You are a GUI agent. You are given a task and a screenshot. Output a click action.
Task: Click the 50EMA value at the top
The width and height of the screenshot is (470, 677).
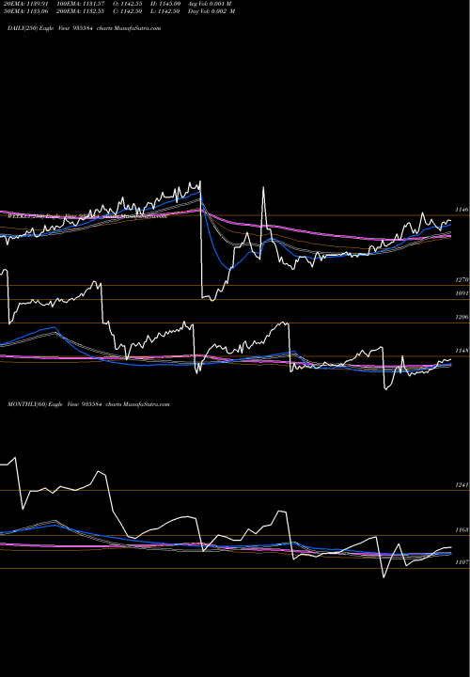coord(25,11)
